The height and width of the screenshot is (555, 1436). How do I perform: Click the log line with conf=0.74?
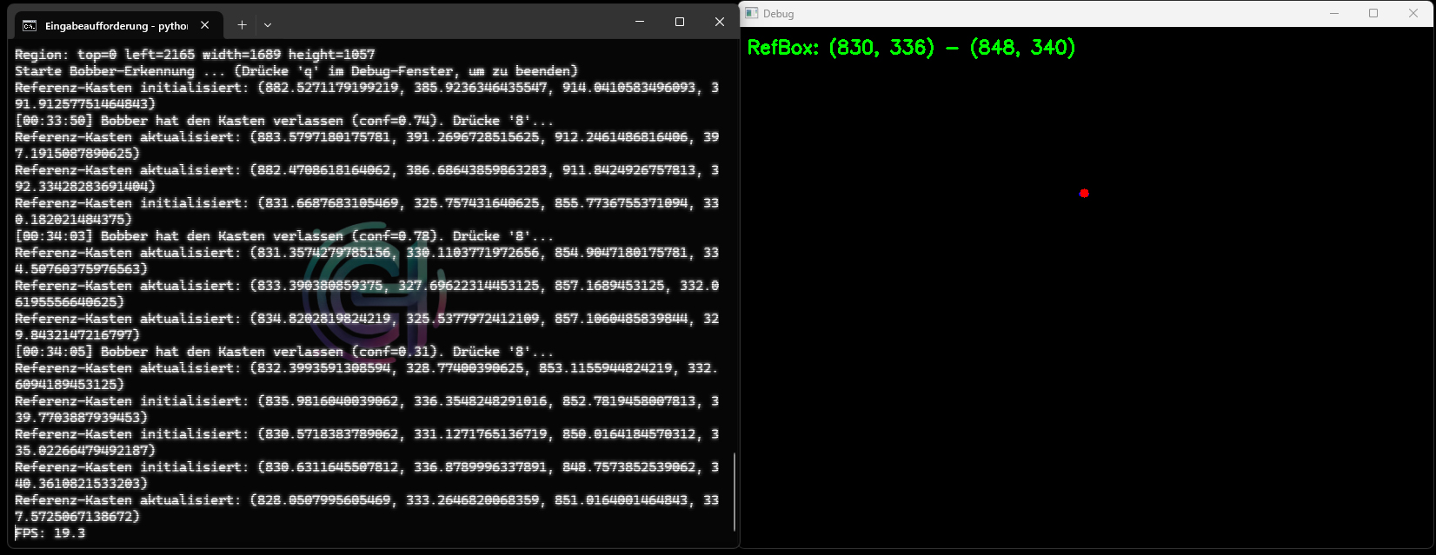point(283,120)
